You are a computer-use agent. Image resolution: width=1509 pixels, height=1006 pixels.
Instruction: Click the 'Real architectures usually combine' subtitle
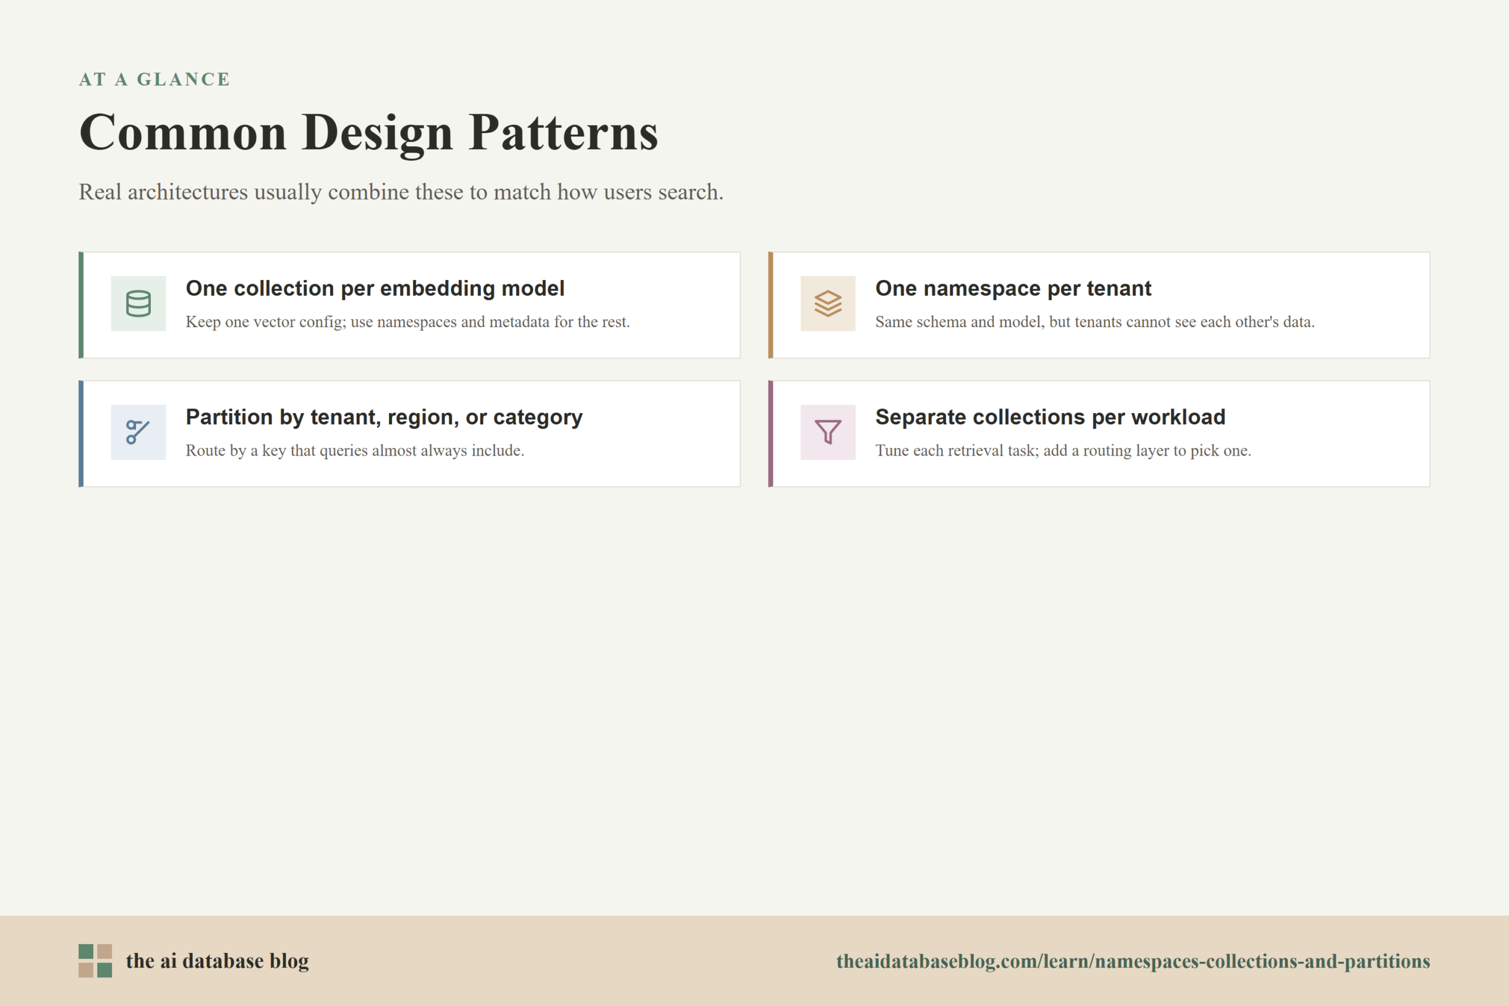point(401,192)
